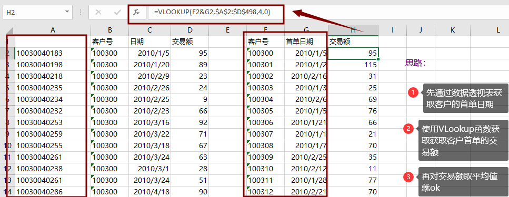Click cell containing 10030040259
This screenshot has height=197, width=509.
tap(53, 134)
